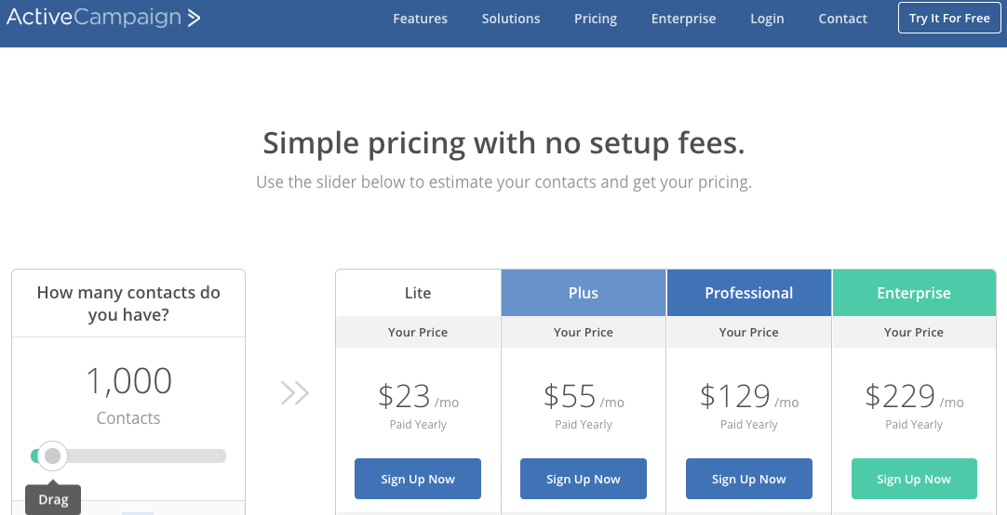Screen dimensions: 1007x515
Task: Select the Professional plan header
Action: coord(749,293)
